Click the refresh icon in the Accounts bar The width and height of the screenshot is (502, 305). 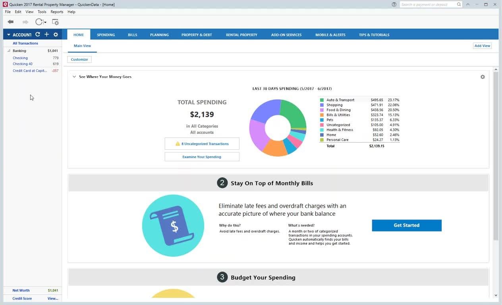[x=38, y=35]
